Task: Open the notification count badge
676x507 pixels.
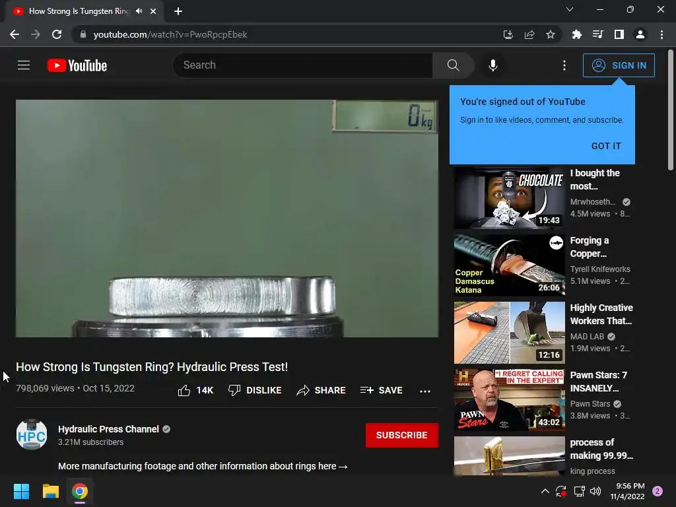Action: coord(658,491)
